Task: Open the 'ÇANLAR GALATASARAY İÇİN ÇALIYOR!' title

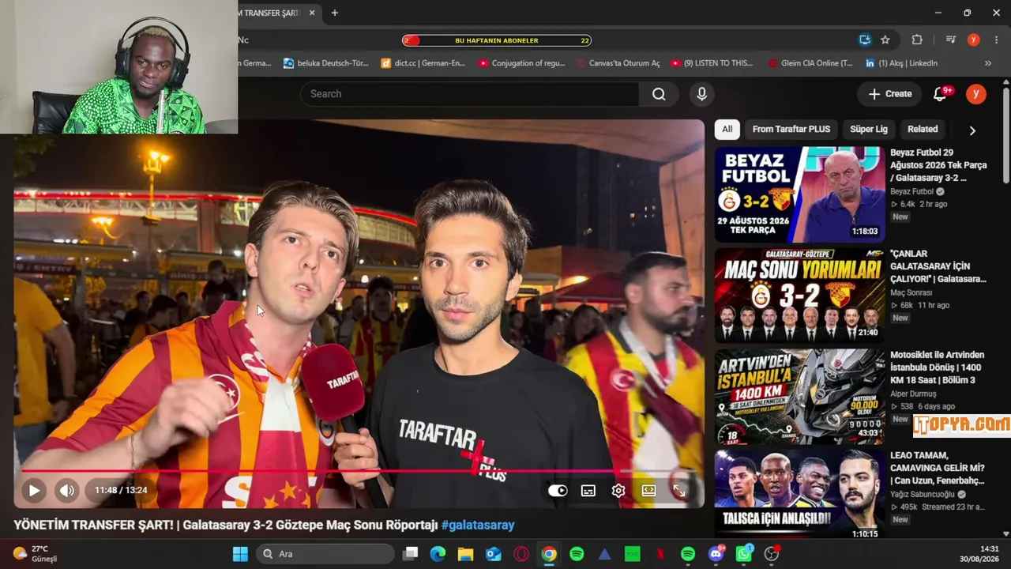Action: point(938,266)
